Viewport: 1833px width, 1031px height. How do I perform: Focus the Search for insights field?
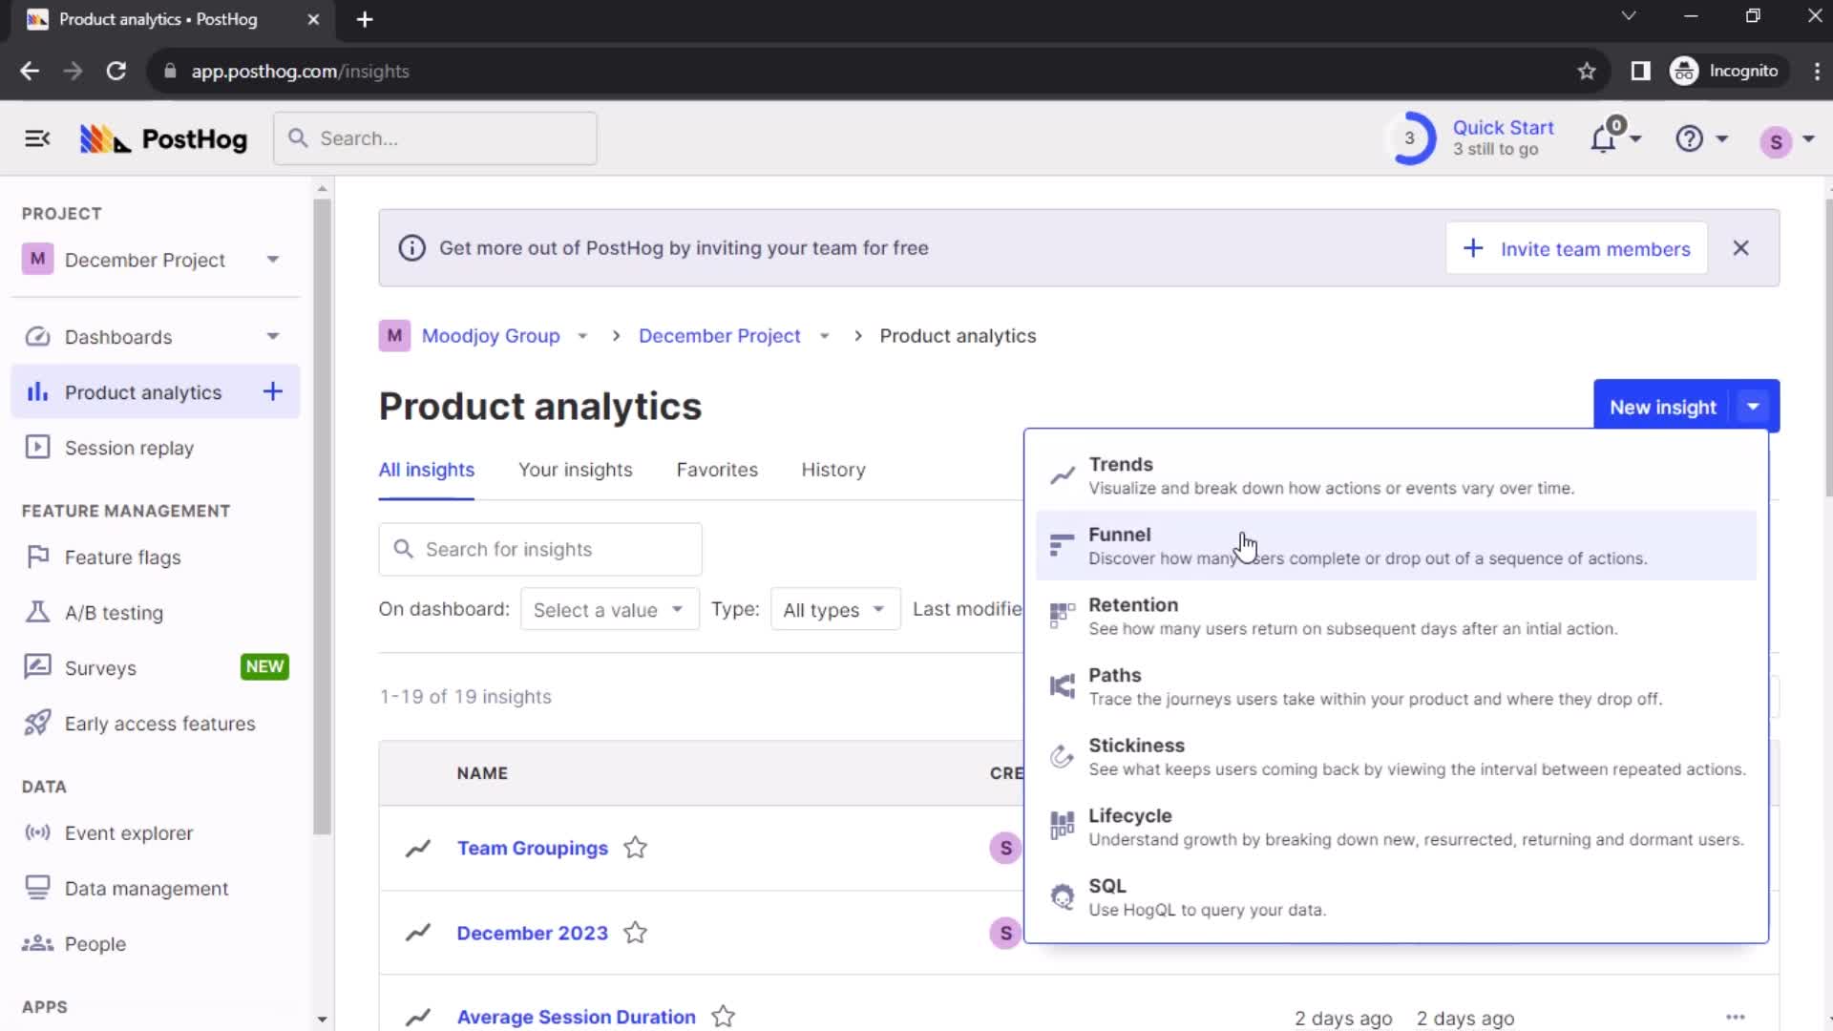click(540, 549)
